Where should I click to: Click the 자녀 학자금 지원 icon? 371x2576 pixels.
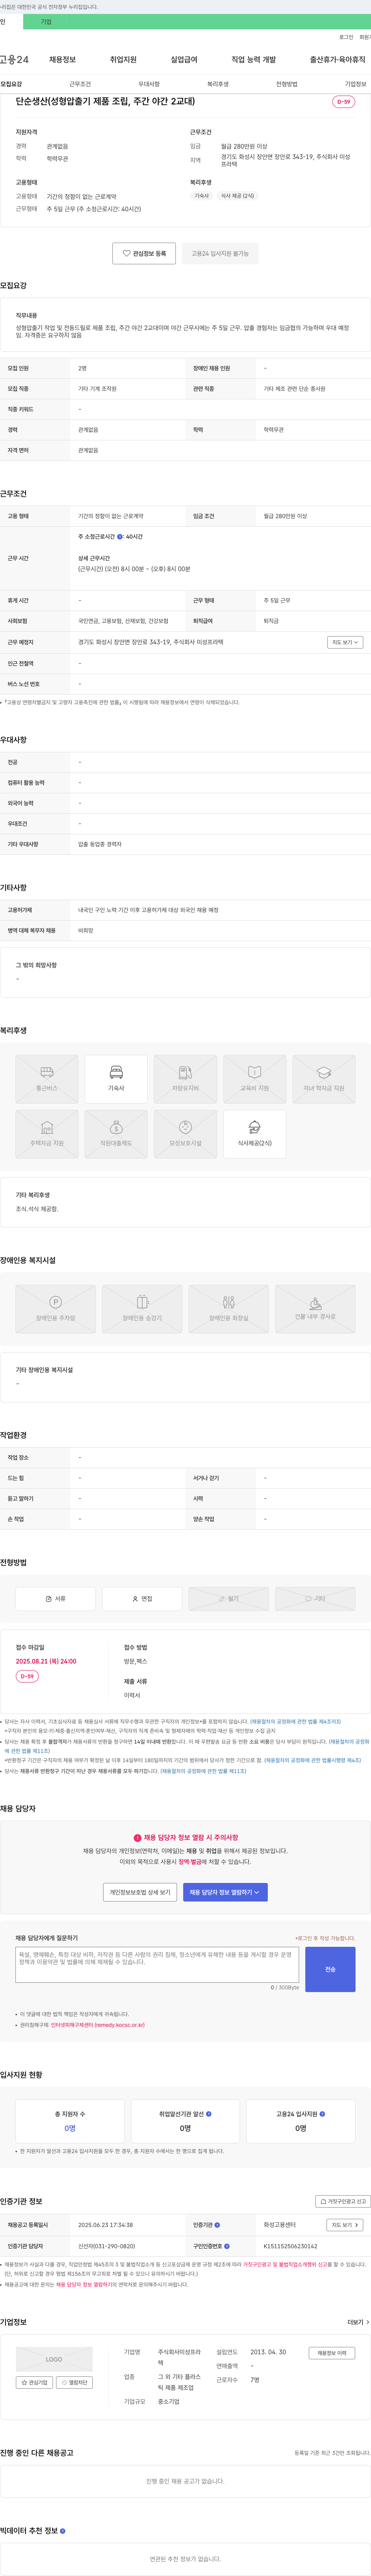pyautogui.click(x=324, y=1079)
